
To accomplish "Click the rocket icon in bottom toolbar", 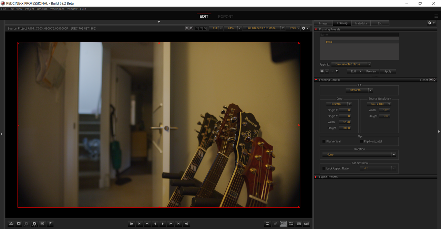I will 275,223.
